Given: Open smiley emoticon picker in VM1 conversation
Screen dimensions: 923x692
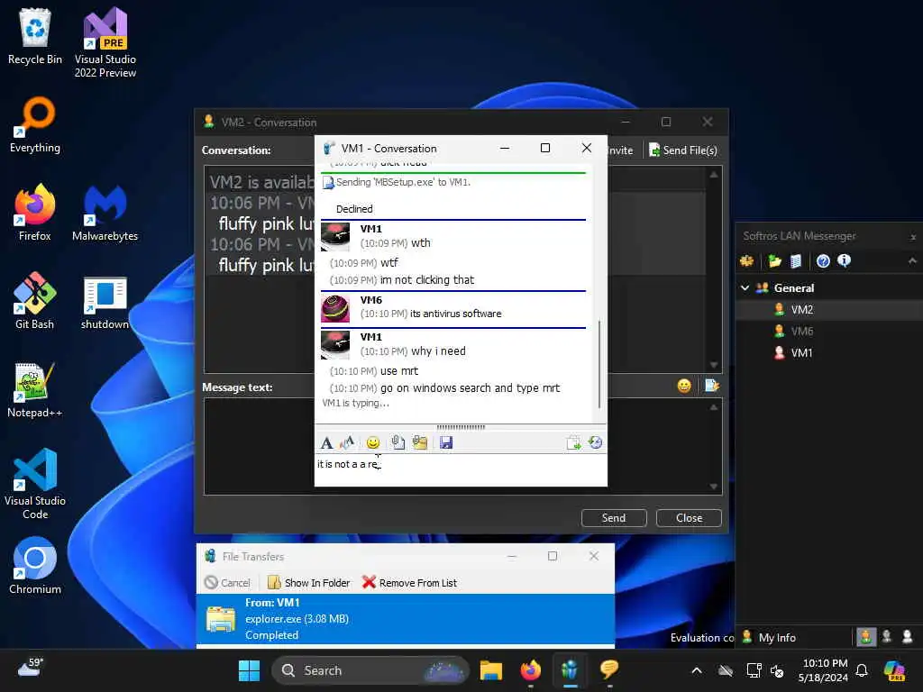Looking at the screenshot, I should (x=372, y=442).
